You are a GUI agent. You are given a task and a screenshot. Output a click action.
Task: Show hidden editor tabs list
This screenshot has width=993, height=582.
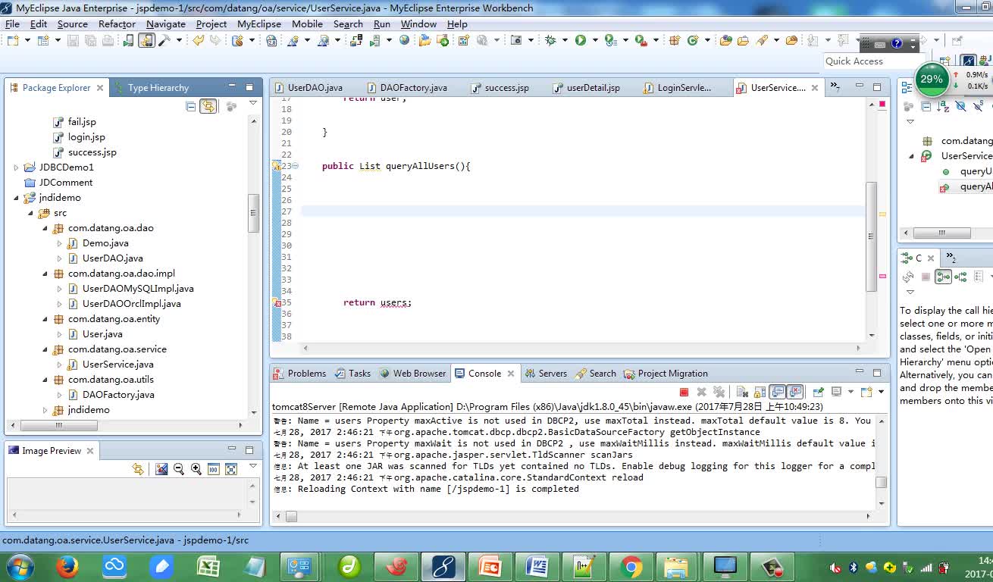click(834, 87)
